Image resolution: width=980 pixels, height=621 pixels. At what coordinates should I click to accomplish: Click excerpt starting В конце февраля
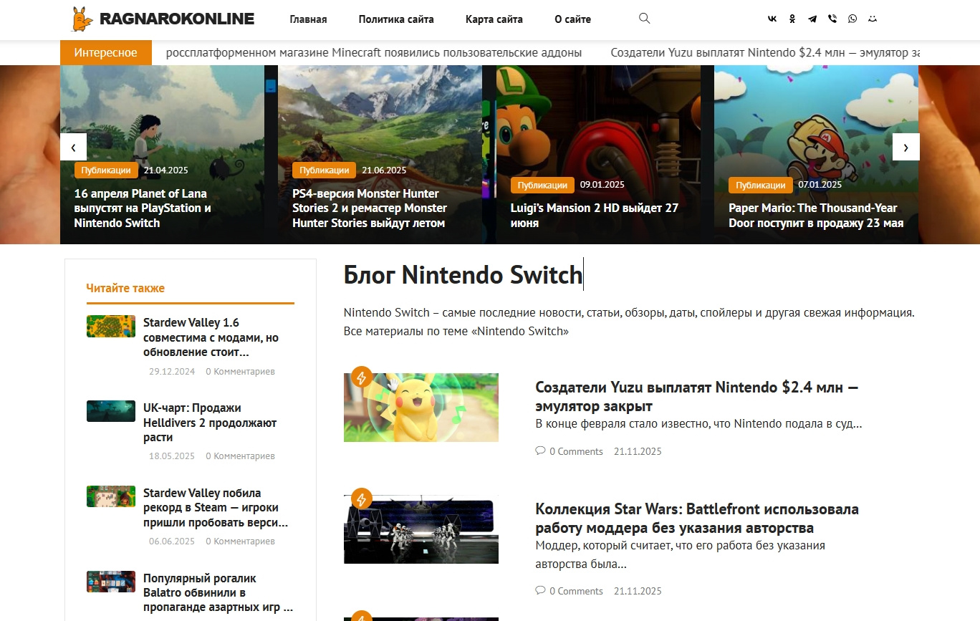point(698,424)
